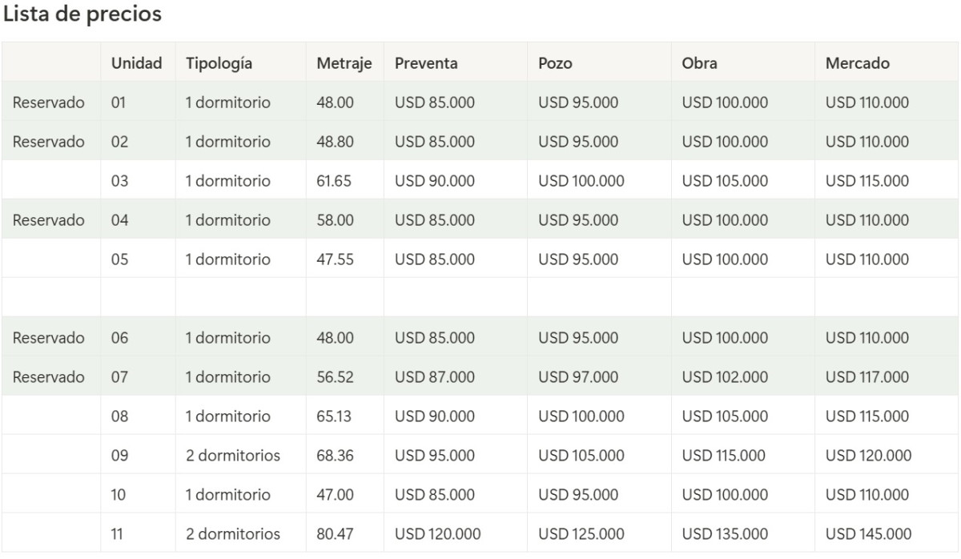Select the Tipología column header
This screenshot has width=961, height=559.
(x=219, y=63)
